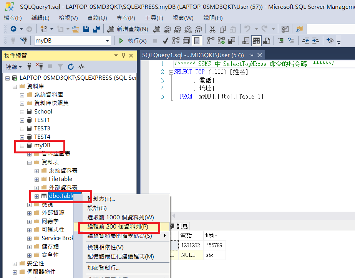Choose 編輯前 200 個資料列(P) in context menu

pos(121,227)
